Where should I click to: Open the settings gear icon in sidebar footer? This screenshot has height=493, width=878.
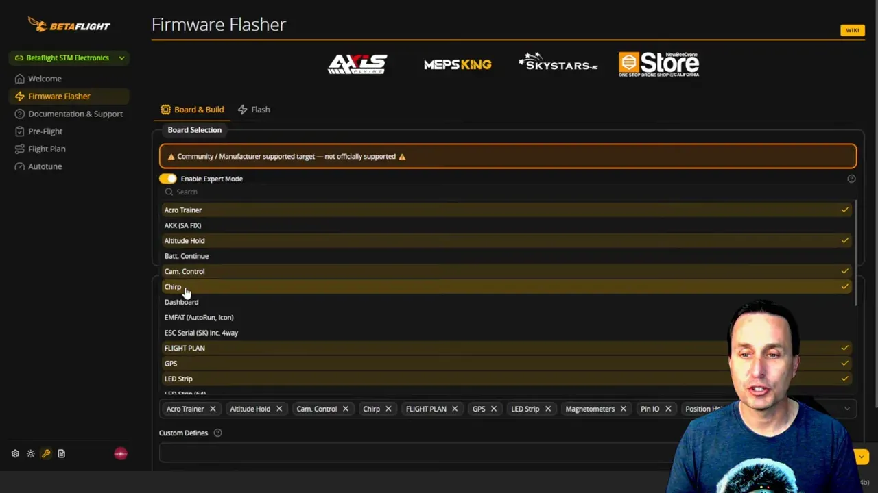(15, 453)
